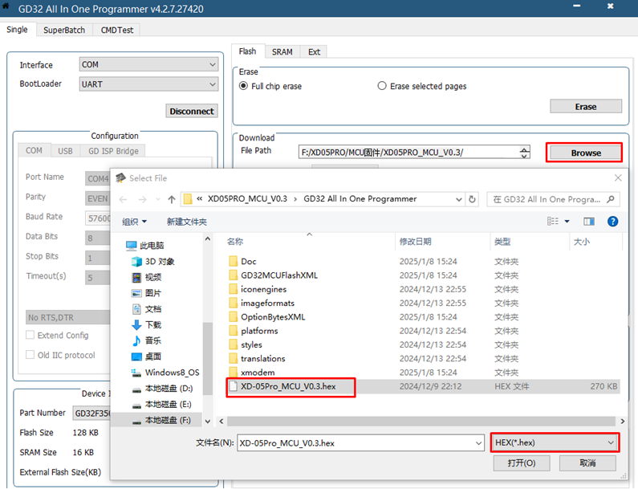The width and height of the screenshot is (638, 489).
Task: Click the change view layout icon
Action: tap(555, 221)
